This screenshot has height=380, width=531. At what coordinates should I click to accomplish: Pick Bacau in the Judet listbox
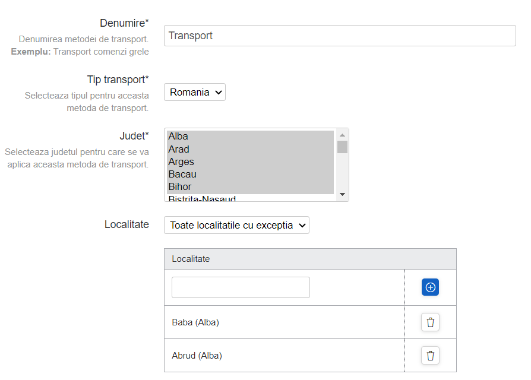pyautogui.click(x=249, y=174)
